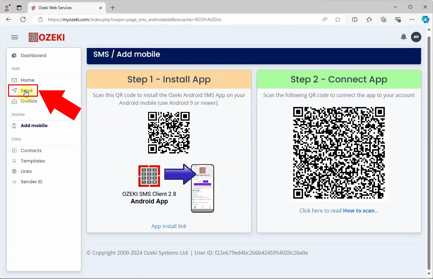Open the AU user avatar menu
This screenshot has width=433, height=279.
point(416,37)
